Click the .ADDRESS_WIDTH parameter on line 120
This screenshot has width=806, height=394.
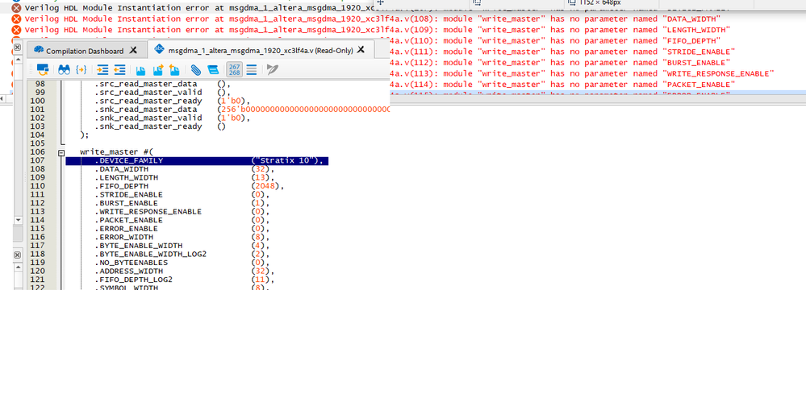point(128,271)
